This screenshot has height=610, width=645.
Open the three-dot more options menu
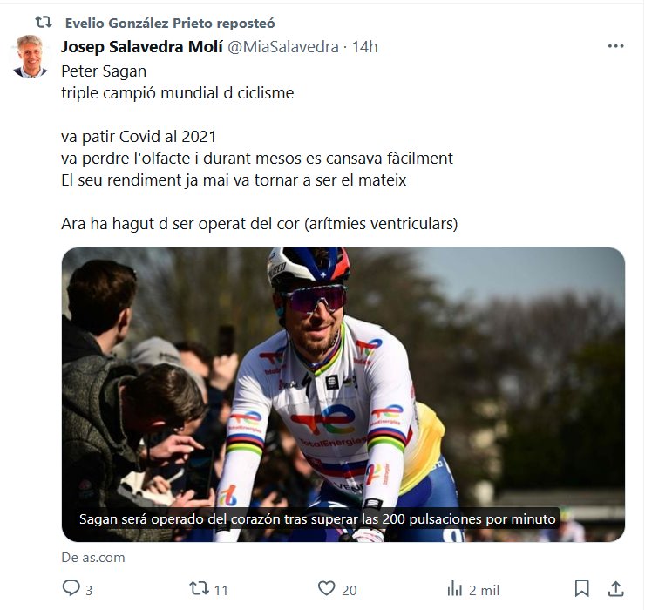pos(615,46)
